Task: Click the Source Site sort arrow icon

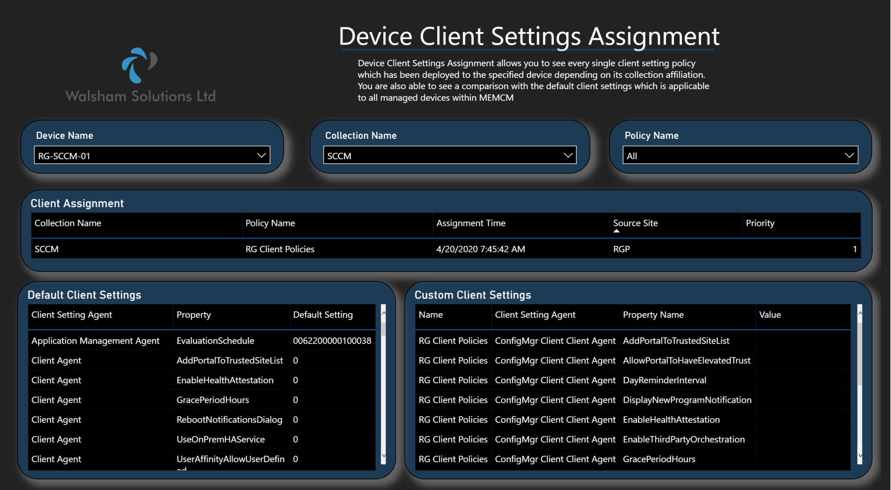Action: 616,231
